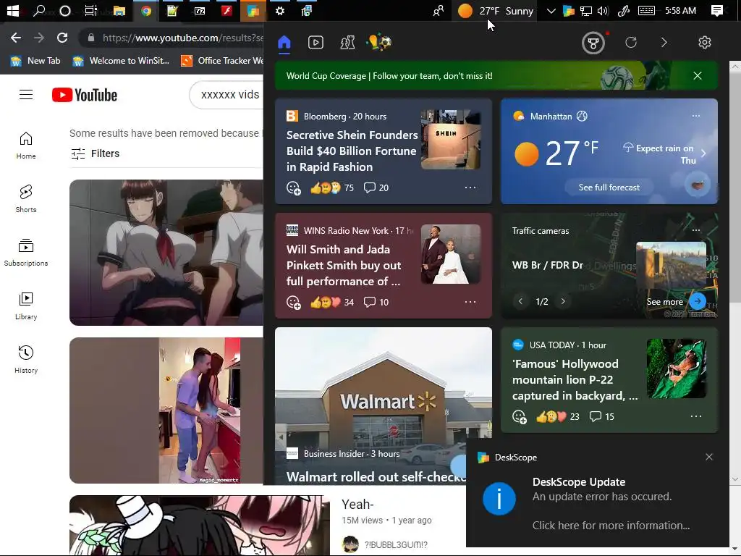Open Shein Founders Bloomberg article
741x556 pixels.
tap(352, 151)
